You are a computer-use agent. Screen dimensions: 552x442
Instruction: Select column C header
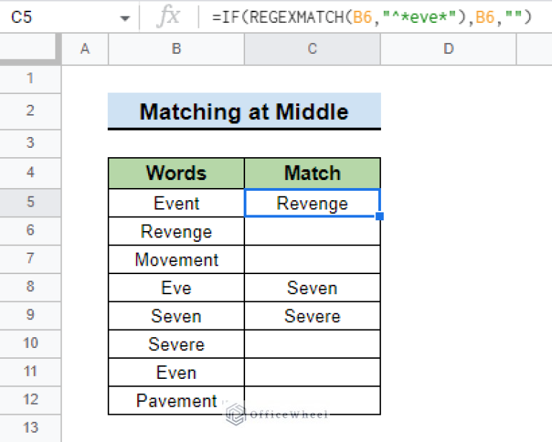point(312,49)
